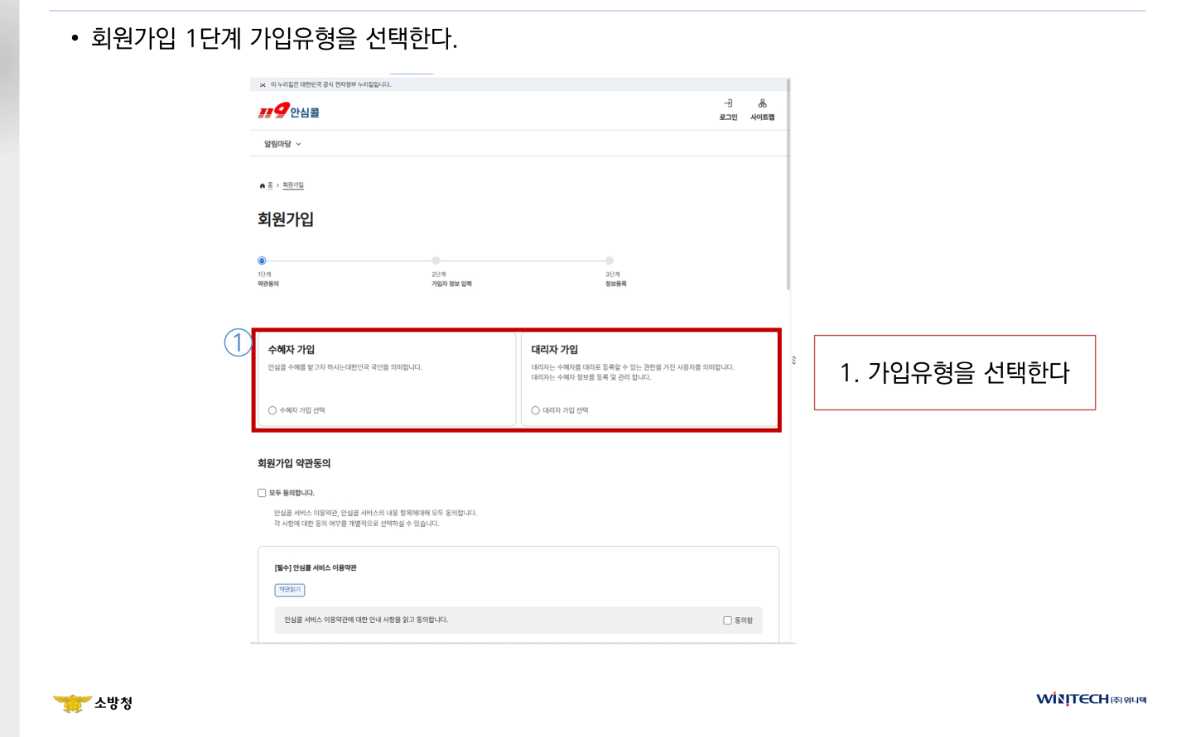Viewport: 1186px width, 737px height.
Task: Click the filled 1단계 step circle indicator
Action: click(263, 260)
